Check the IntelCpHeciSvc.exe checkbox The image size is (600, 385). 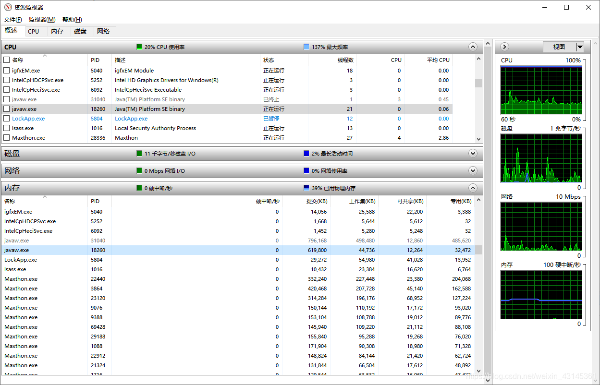pyautogui.click(x=7, y=90)
